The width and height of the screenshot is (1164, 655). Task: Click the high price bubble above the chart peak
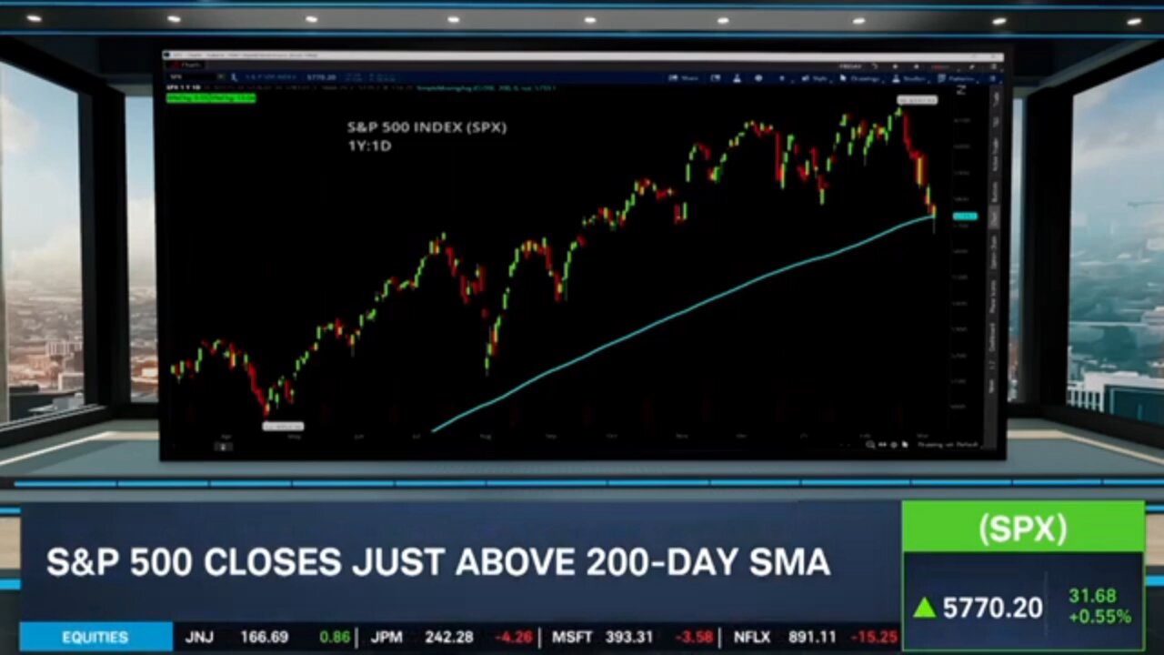[917, 99]
